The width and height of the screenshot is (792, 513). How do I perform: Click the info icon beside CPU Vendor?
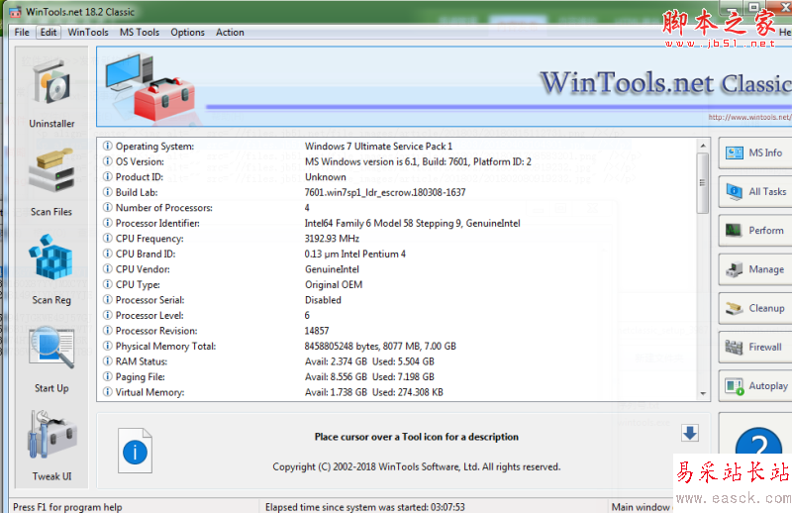(108, 269)
